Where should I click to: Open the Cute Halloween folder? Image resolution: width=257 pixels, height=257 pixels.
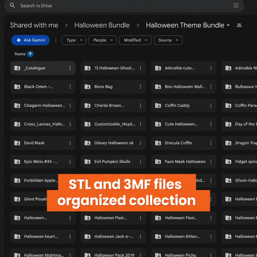pos(184,124)
